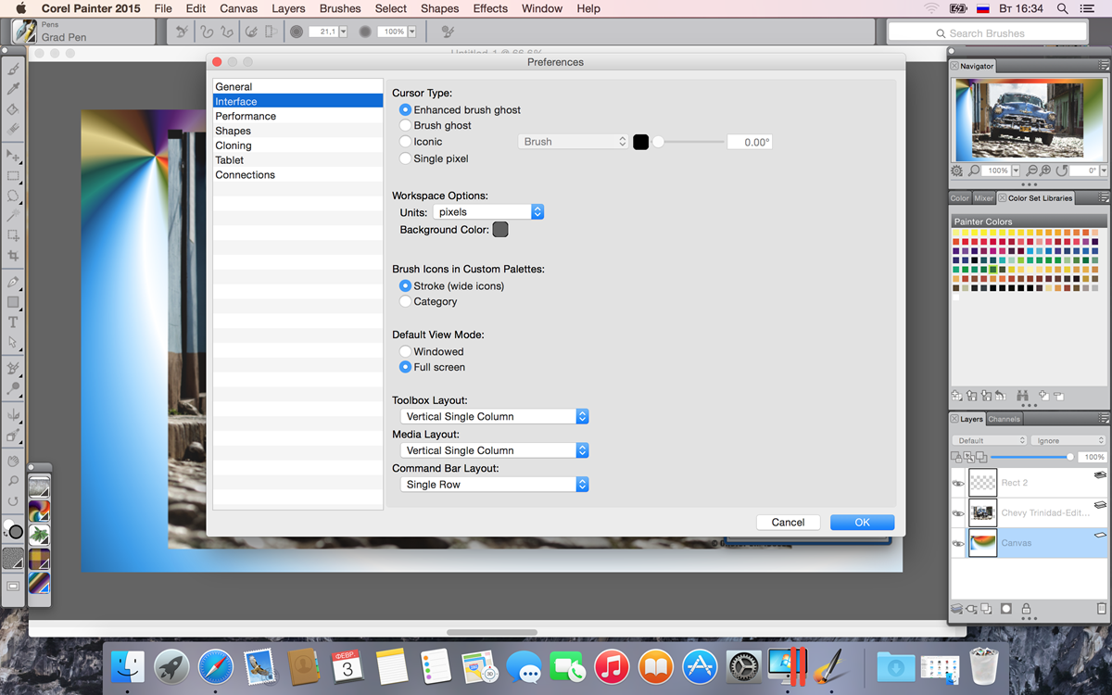This screenshot has width=1112, height=695.
Task: Switch to the Channels tab
Action: (x=1004, y=419)
